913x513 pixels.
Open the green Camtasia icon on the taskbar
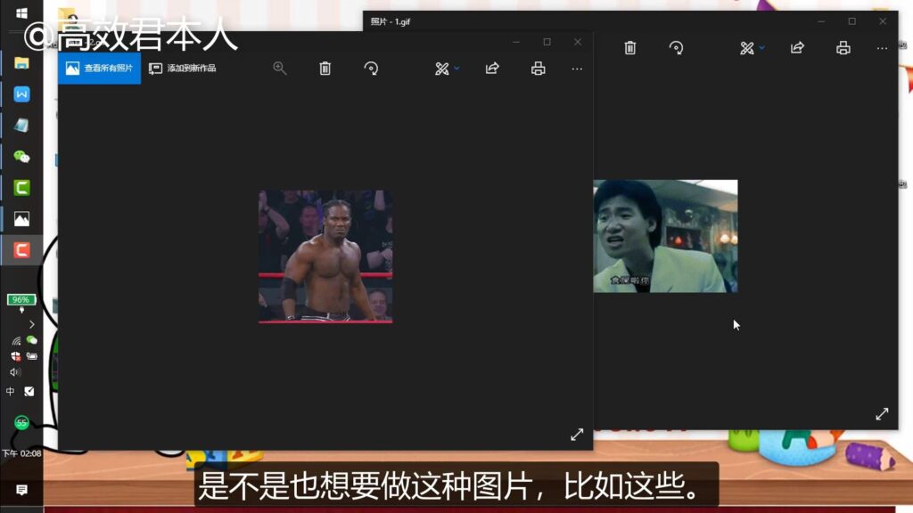pos(21,188)
